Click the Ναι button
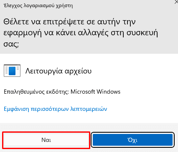 pos(46,140)
